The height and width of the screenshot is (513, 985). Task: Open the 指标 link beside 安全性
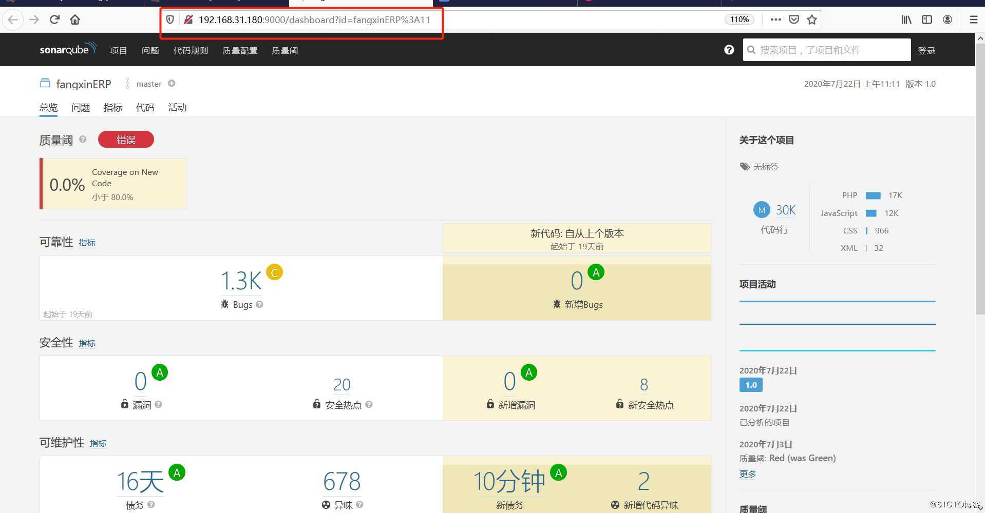click(87, 343)
